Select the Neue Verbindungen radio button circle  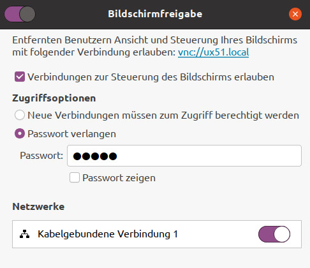point(20,115)
